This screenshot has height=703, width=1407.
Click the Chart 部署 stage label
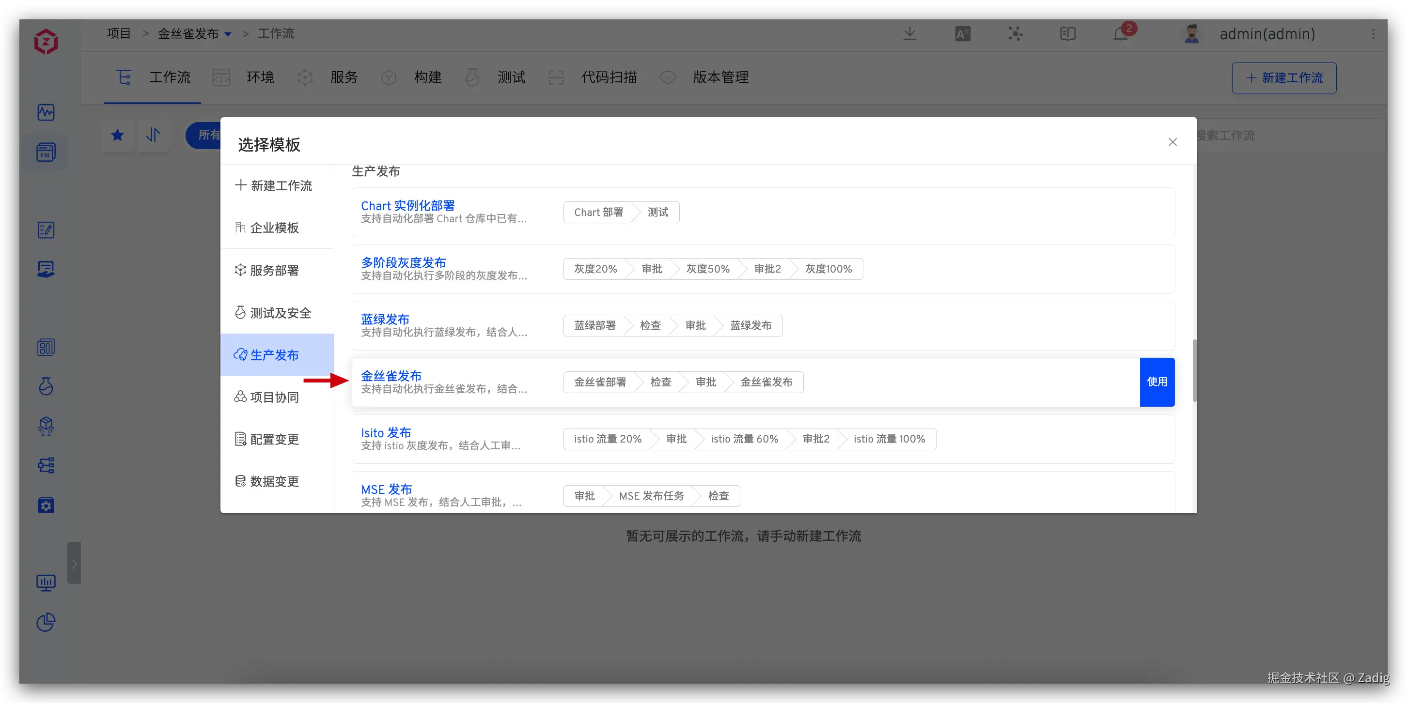coord(599,213)
